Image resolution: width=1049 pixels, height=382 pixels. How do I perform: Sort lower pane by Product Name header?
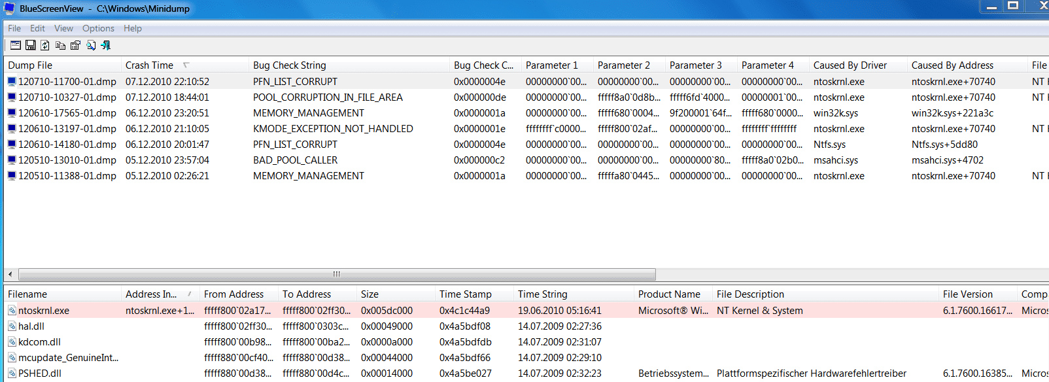tap(674, 294)
